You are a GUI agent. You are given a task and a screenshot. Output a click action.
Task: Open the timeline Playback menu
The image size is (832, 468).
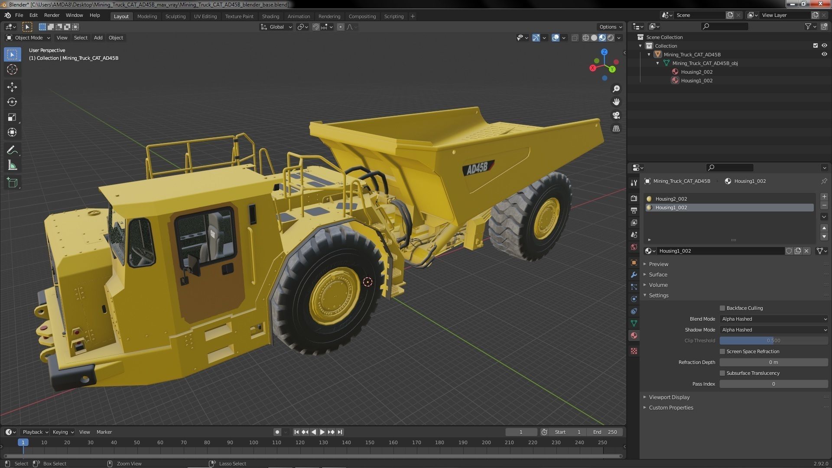pos(35,432)
